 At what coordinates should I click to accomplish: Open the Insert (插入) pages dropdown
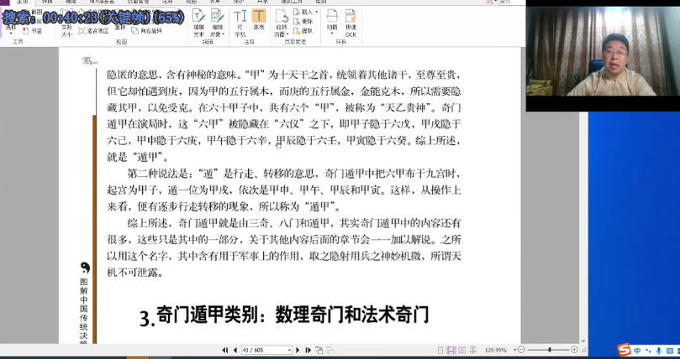(305, 13)
